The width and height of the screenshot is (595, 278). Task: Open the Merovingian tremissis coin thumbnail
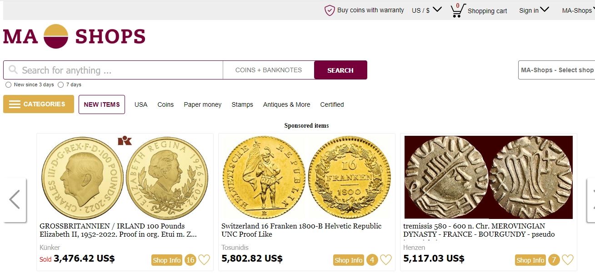[488, 177]
